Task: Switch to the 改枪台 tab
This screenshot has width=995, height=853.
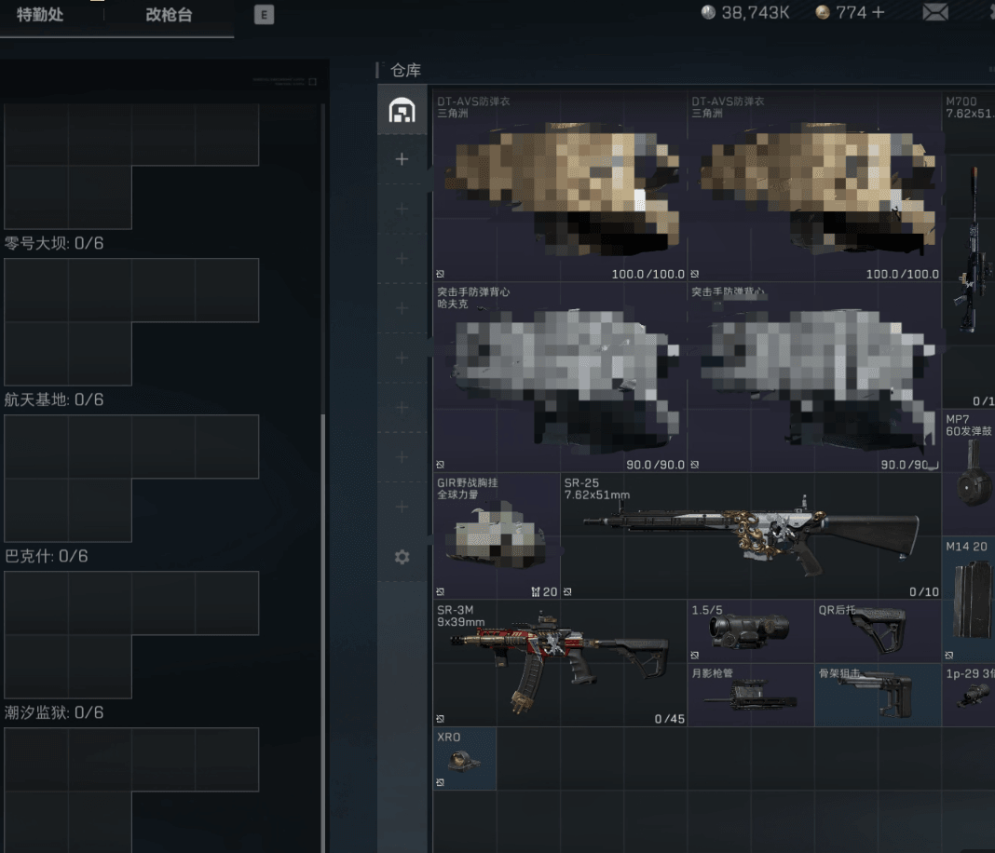Action: (169, 15)
